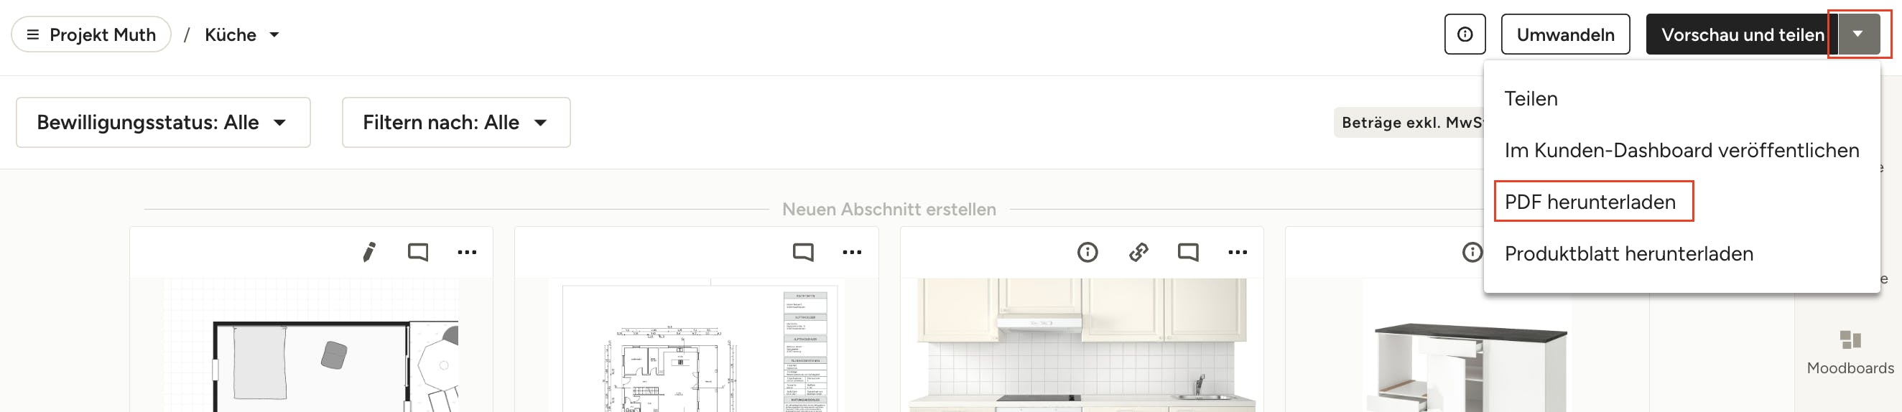The width and height of the screenshot is (1902, 412).
Task: Open the Moodboards panel
Action: point(1850,352)
